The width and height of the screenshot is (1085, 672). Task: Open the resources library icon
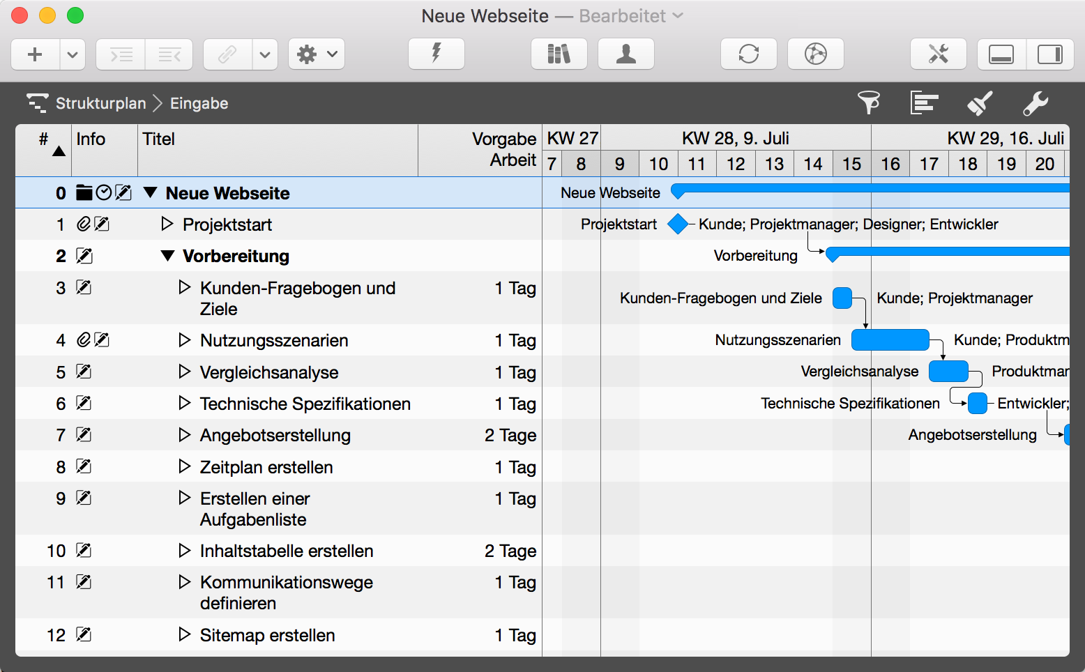pos(559,54)
